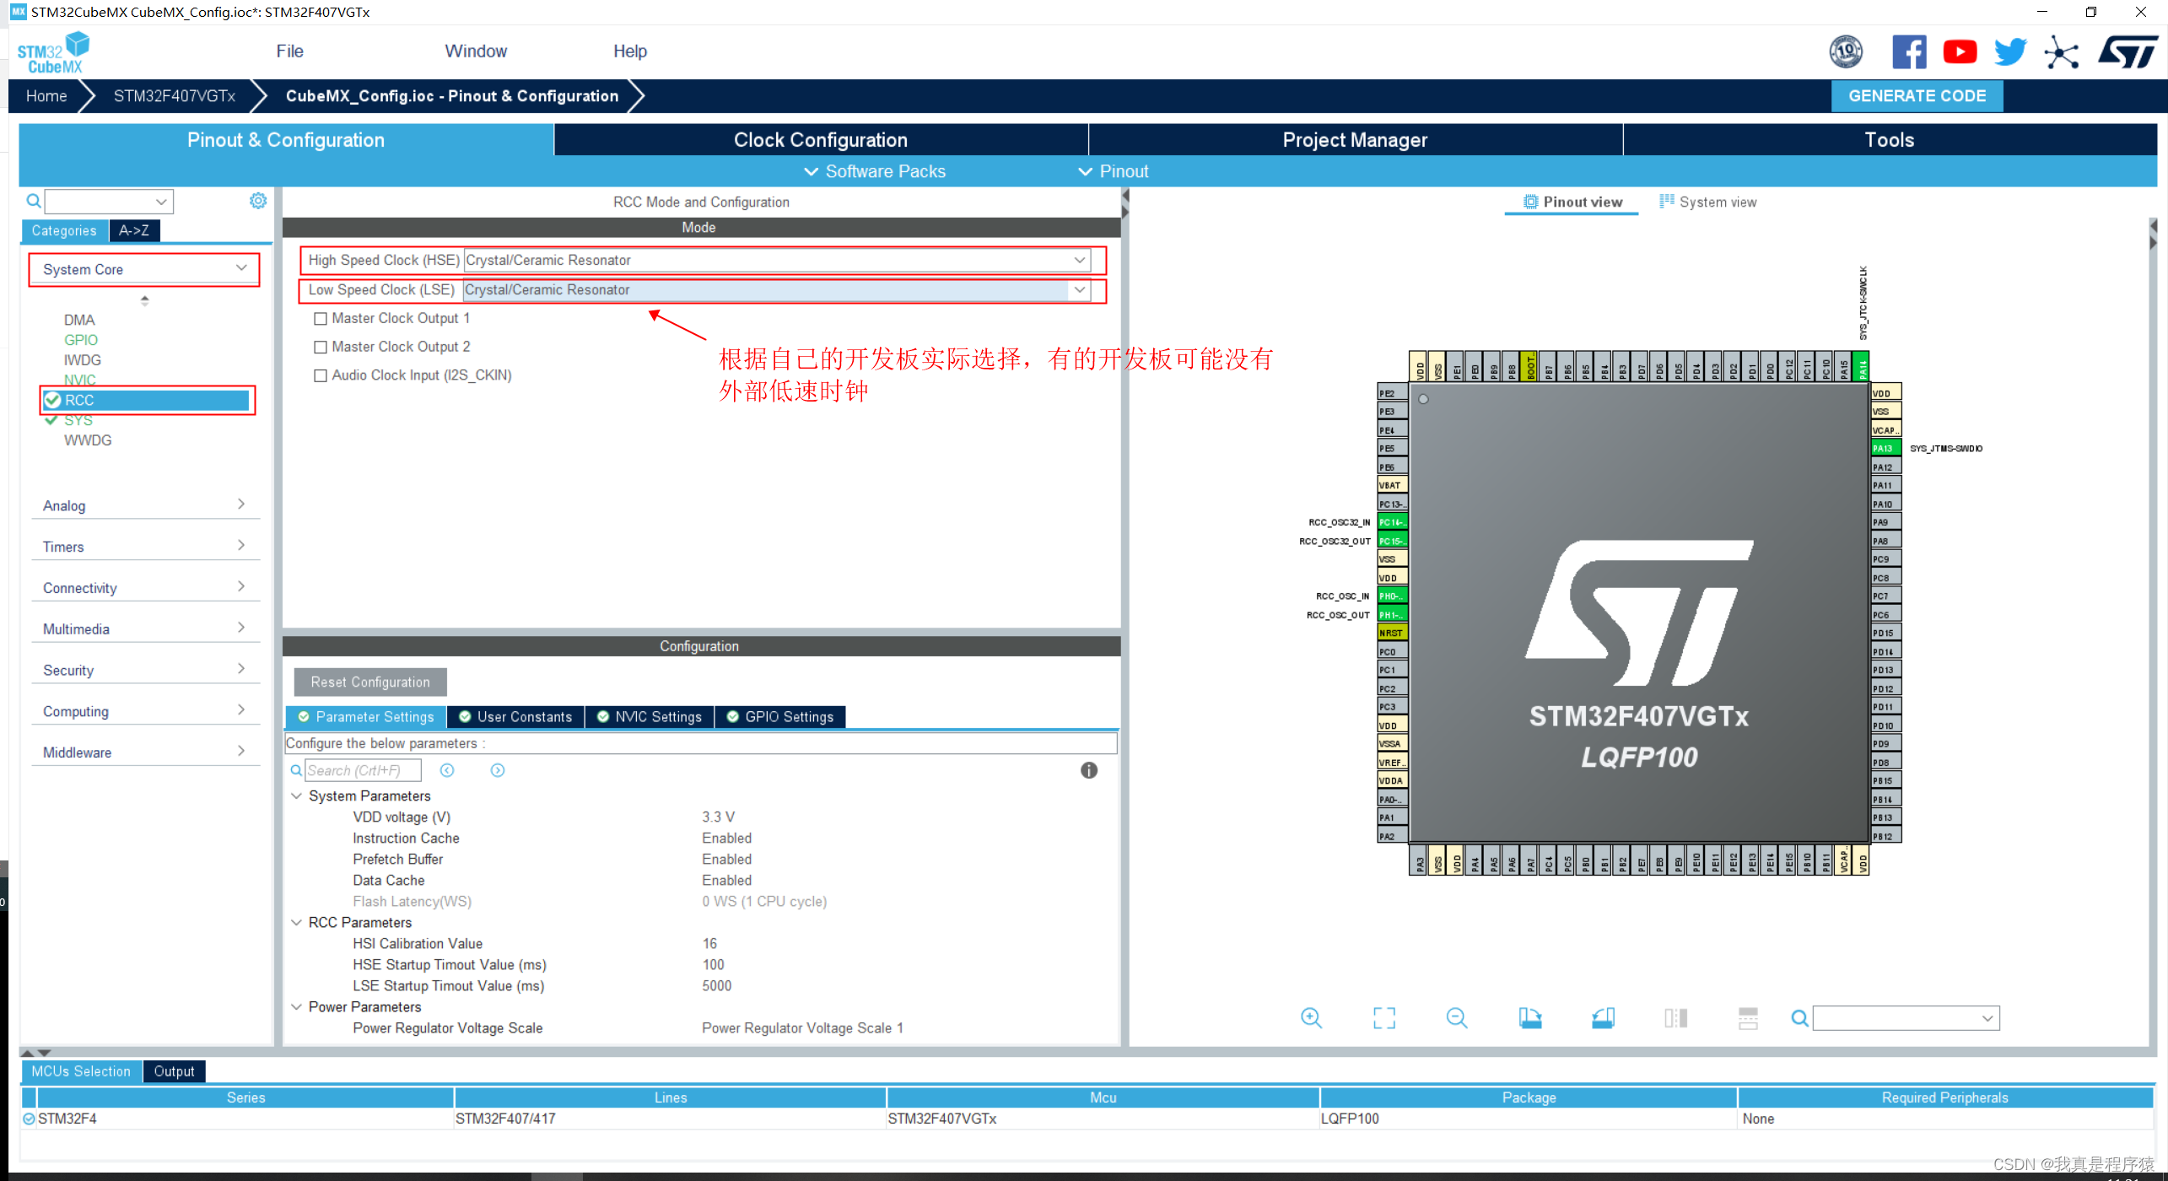
Task: Switch to the NVIC Settings tab
Action: pos(650,717)
